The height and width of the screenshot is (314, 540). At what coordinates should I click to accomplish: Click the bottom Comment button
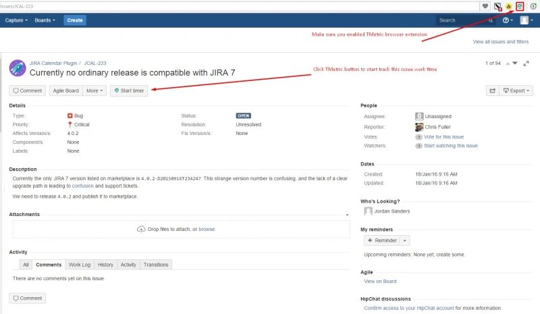point(27,298)
